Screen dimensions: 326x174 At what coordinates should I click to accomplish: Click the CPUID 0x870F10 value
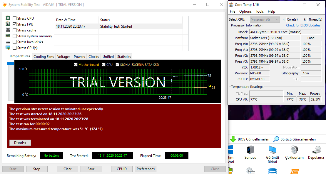coord(260,79)
